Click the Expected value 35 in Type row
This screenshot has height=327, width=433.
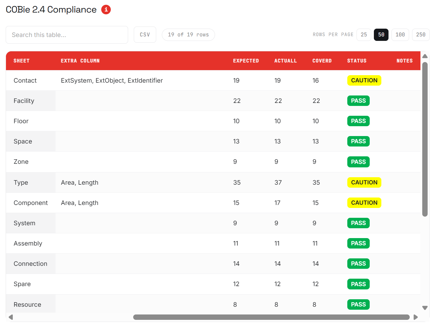point(237,183)
